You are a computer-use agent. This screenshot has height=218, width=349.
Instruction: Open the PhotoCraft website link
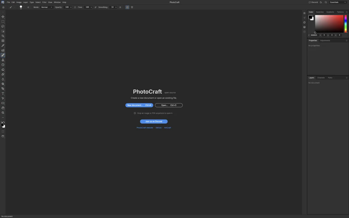pos(145,128)
